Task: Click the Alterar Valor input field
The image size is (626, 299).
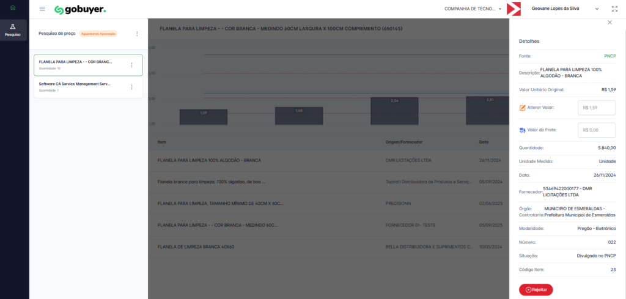Action: [x=596, y=108]
